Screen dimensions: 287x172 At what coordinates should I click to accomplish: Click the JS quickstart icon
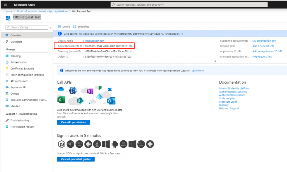(61, 144)
